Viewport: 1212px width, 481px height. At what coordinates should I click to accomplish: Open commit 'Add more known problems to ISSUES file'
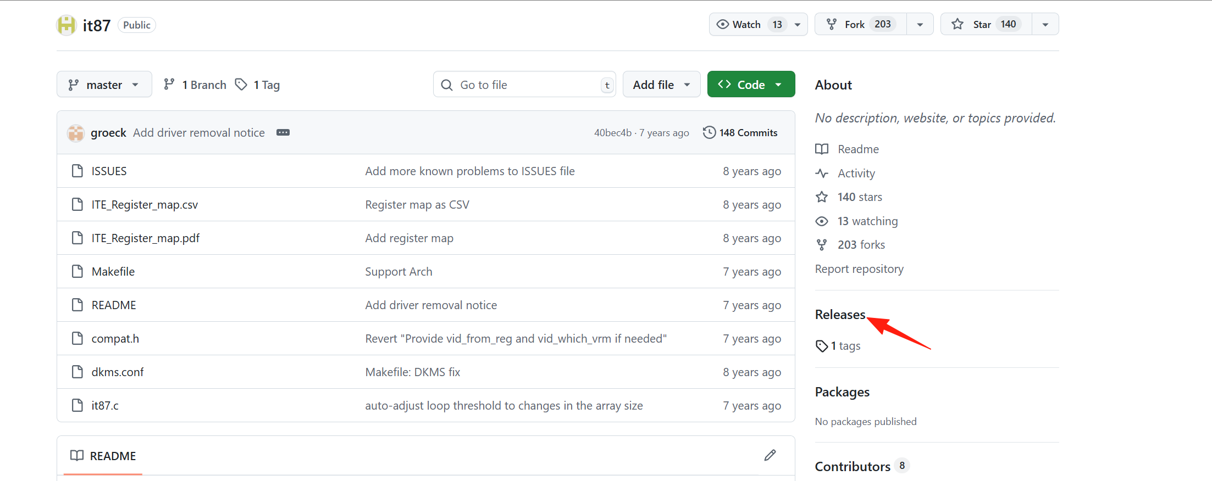pos(470,171)
